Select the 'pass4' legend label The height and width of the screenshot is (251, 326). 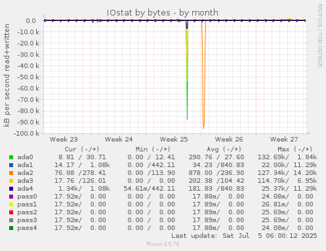click(27, 228)
